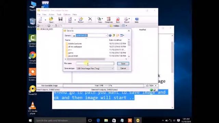Viewport: 219px width, 123px height.
Task: Click the Up one level icon in PowerISO address bar
Action: click(56, 26)
